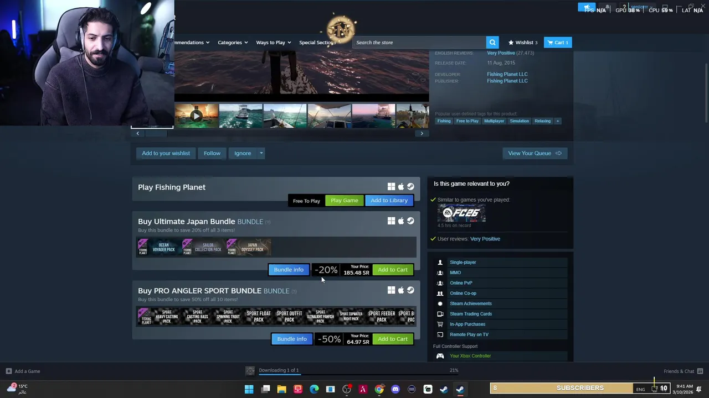The image size is (709, 398).
Task: Open the FC26 similar game image
Action: (x=461, y=213)
